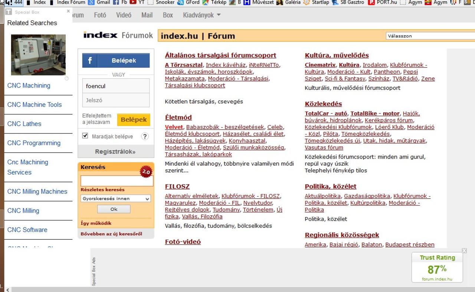Open the Videó menu item

point(124,15)
